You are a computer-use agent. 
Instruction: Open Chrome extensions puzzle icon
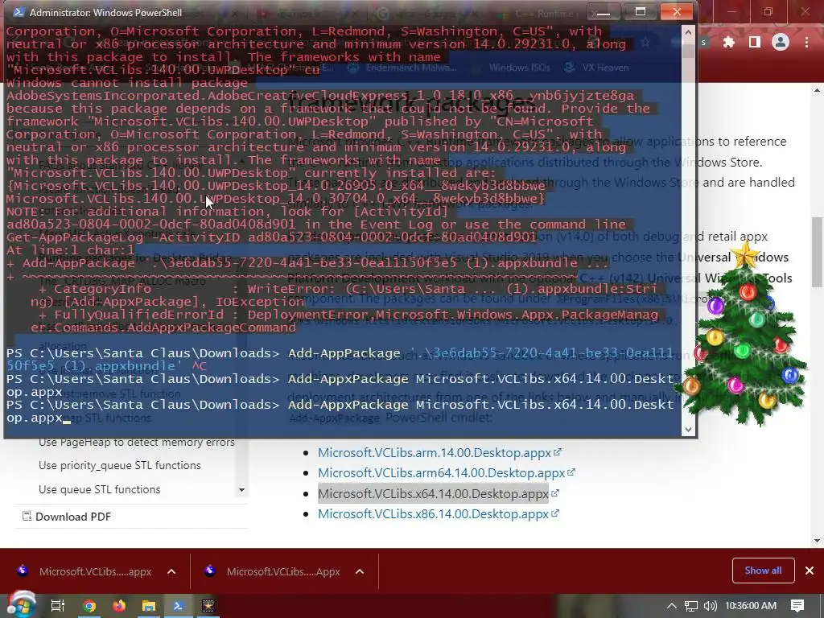tap(729, 42)
